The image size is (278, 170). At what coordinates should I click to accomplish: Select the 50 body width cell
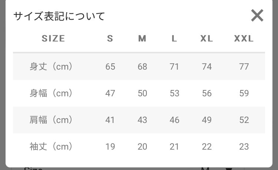142,93
